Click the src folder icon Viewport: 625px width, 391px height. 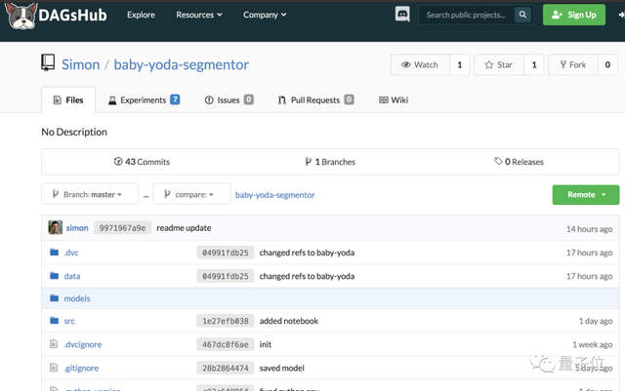[55, 321]
